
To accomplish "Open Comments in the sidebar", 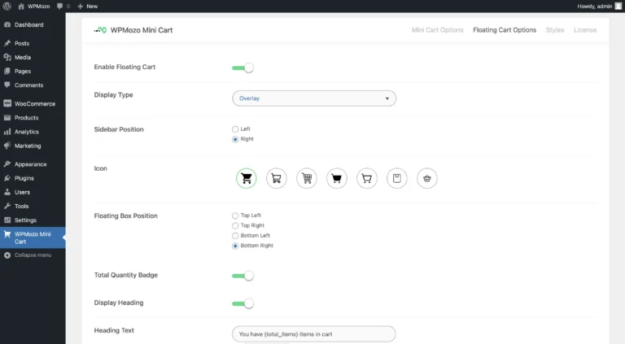I will [x=33, y=85].
